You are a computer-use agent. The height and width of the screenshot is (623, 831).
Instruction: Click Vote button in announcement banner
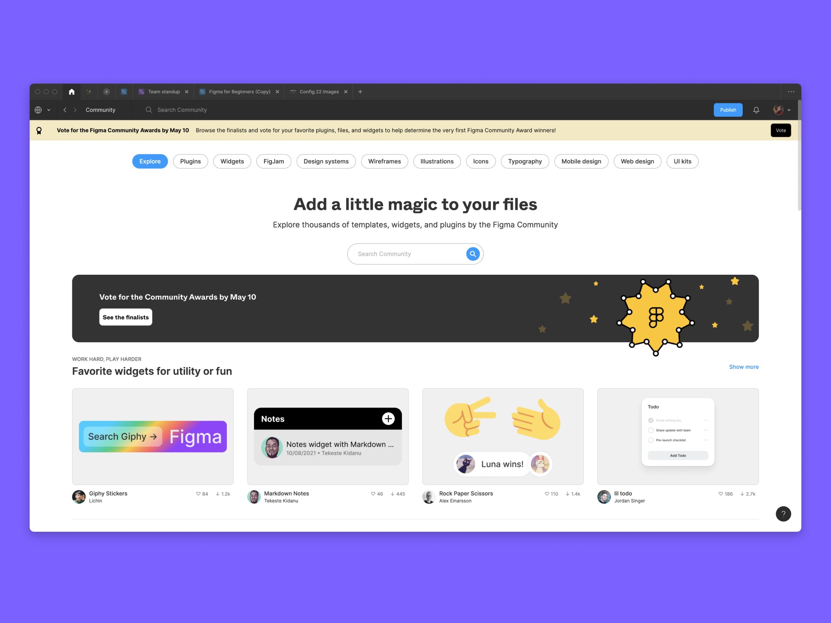pos(780,130)
